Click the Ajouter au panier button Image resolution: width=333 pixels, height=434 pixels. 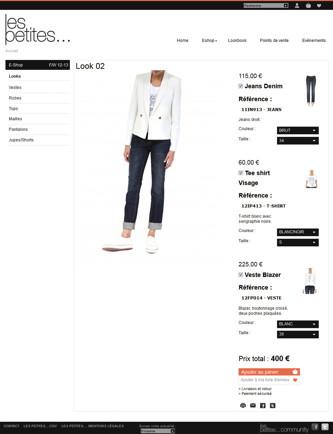click(x=269, y=372)
